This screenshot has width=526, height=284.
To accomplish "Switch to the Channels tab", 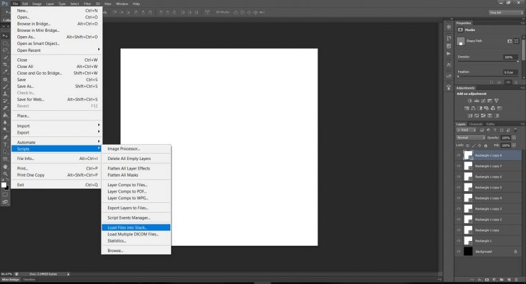I will pos(475,124).
